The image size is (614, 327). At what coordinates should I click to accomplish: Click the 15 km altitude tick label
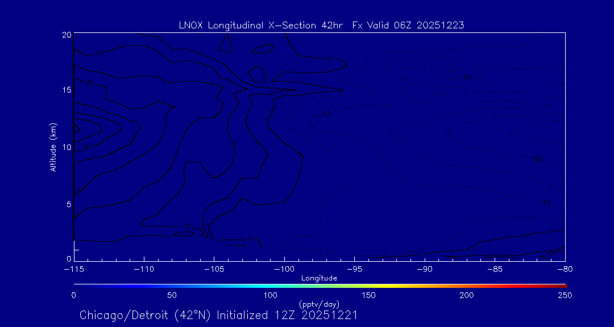(66, 90)
